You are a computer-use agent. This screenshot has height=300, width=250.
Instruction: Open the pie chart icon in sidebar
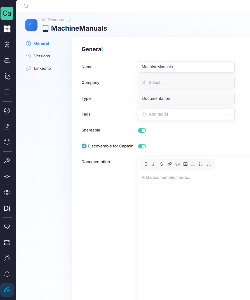(7, 111)
